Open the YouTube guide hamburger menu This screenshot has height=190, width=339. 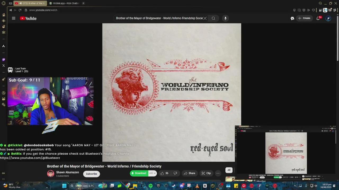click(14, 18)
